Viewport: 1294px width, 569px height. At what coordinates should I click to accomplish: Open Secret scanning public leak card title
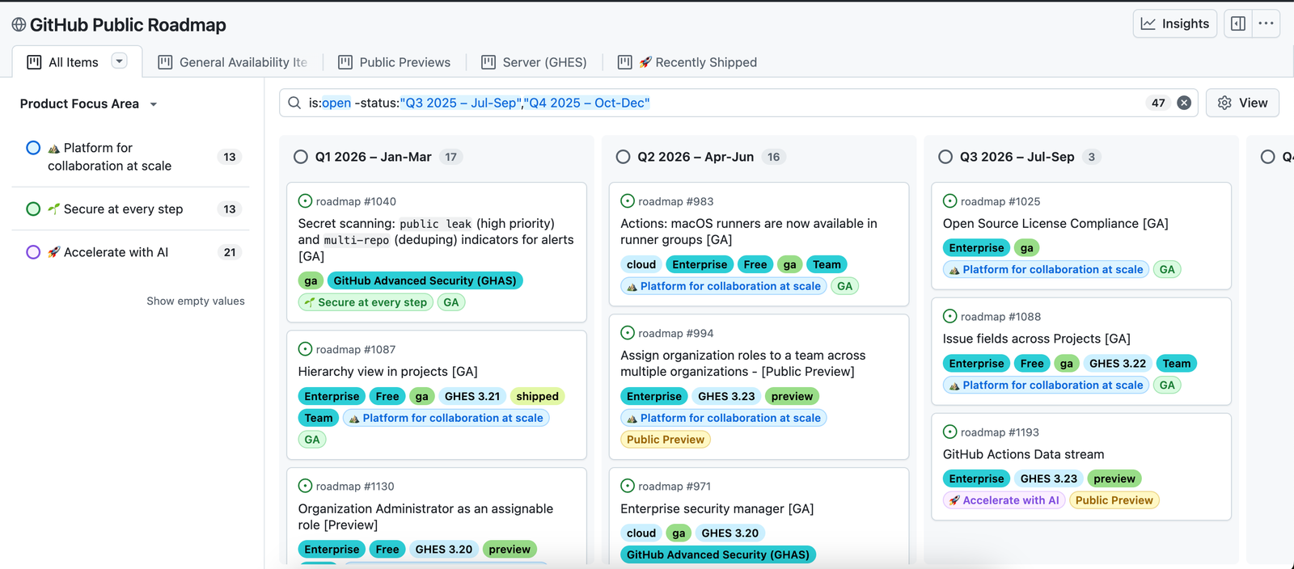click(436, 239)
